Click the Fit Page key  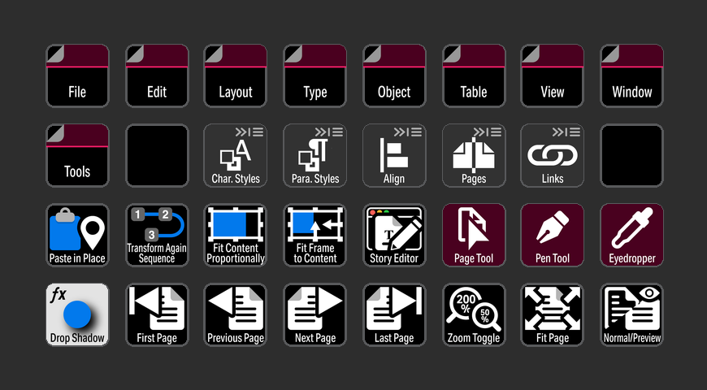pyautogui.click(x=553, y=314)
